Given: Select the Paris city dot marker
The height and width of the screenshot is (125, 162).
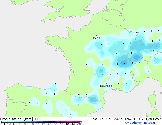Looking at the screenshot, I should click(x=97, y=36).
